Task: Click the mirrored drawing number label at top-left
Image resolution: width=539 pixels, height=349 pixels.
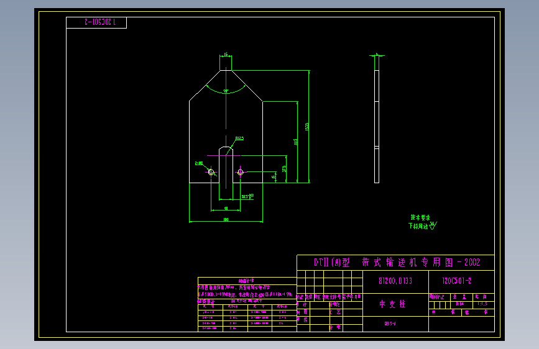Action: pos(100,22)
